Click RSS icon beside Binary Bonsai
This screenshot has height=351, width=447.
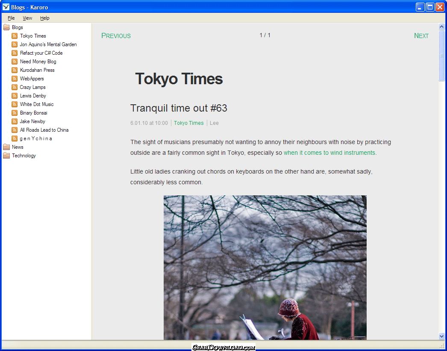[15, 113]
